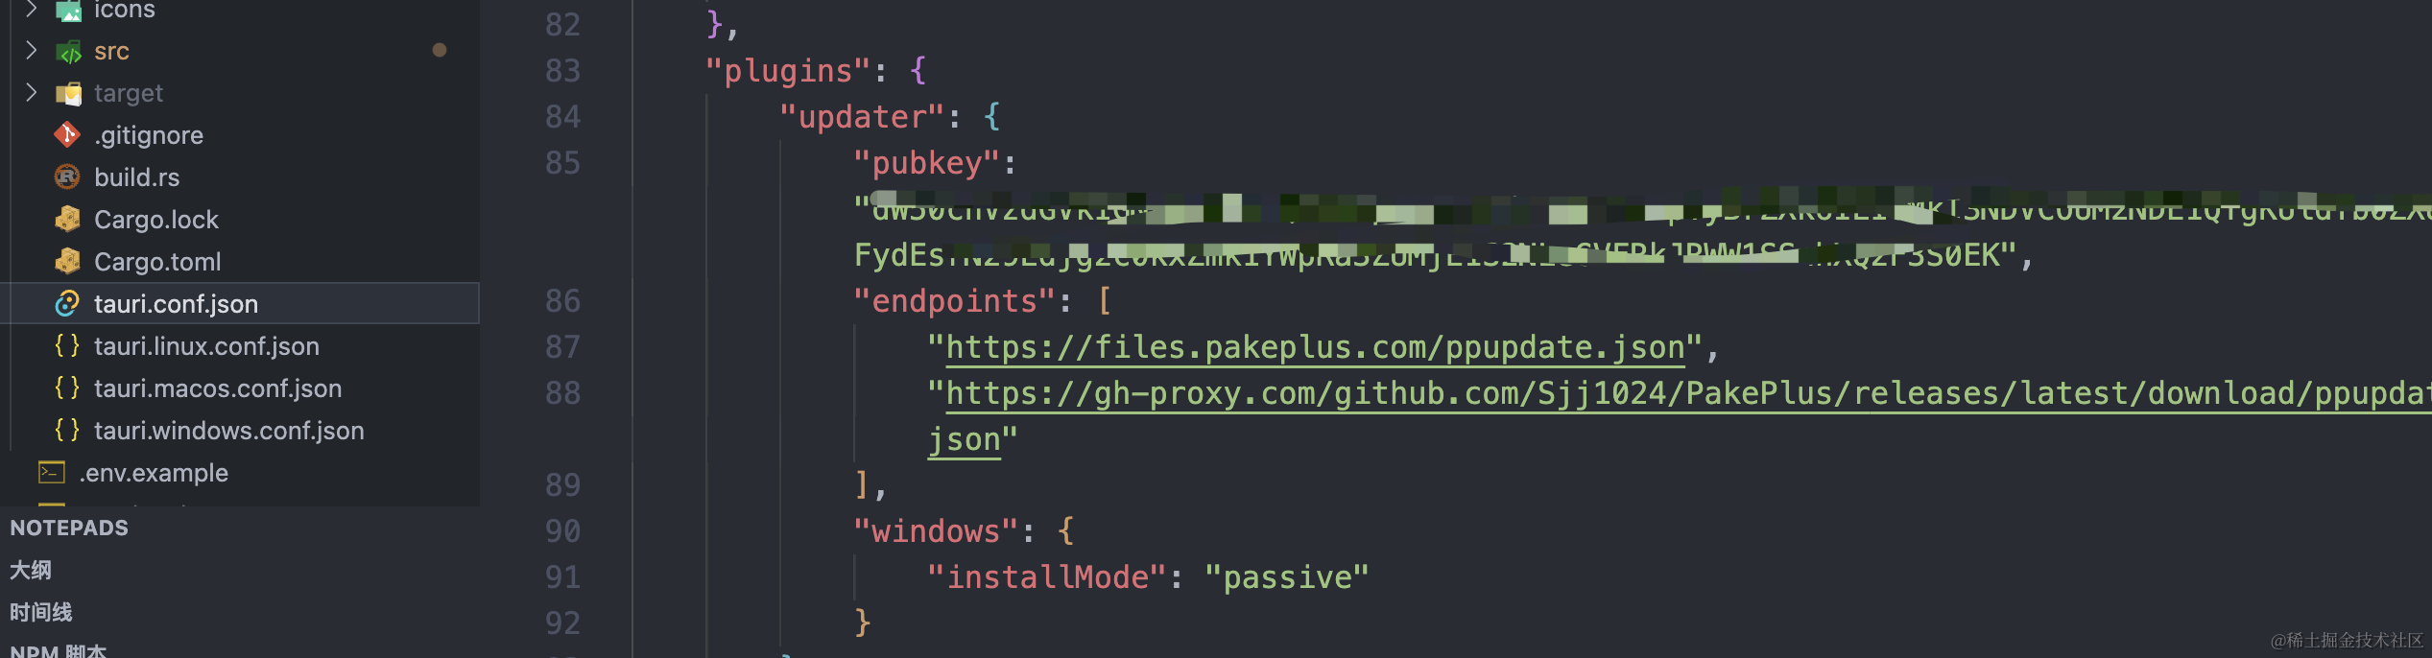The height and width of the screenshot is (658, 2432).
Task: Click the Cargo.toml package icon
Action: [x=67, y=262]
